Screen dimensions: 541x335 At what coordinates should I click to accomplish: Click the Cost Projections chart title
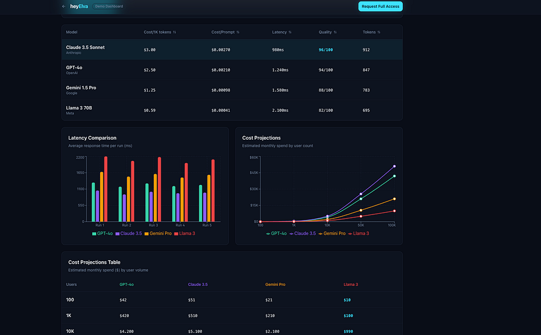tap(261, 138)
